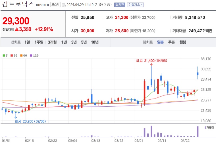Click the calendar icon beside the date
This screenshot has width=216, height=144.
point(64,5)
